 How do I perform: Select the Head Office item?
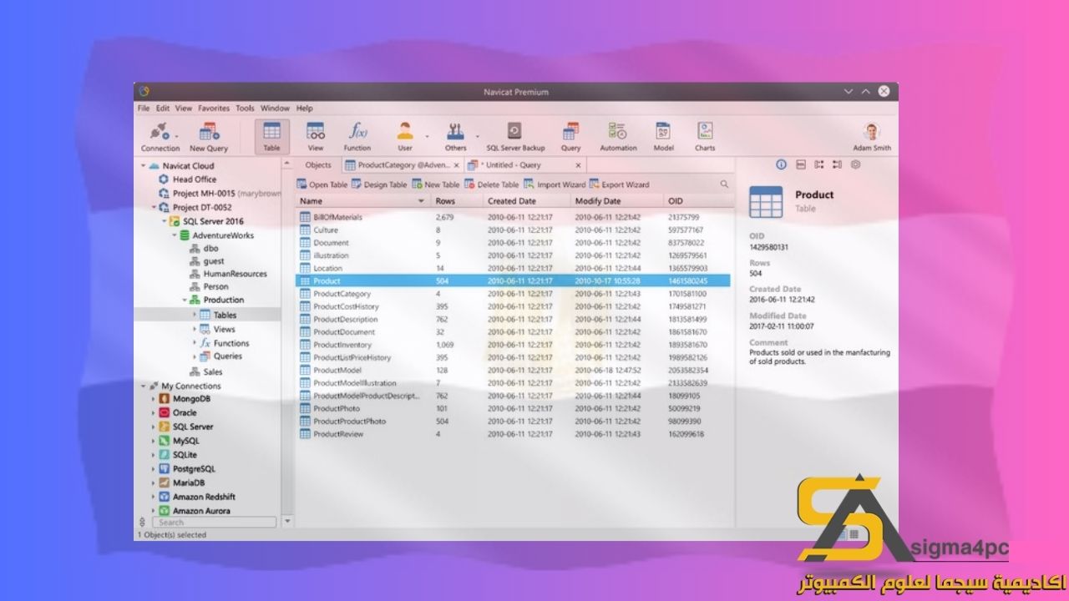(x=194, y=179)
